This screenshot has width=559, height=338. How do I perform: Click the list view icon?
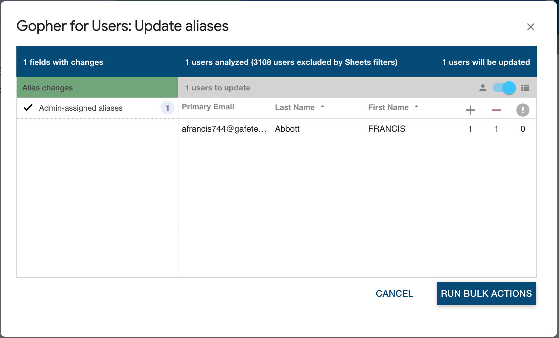coord(525,88)
